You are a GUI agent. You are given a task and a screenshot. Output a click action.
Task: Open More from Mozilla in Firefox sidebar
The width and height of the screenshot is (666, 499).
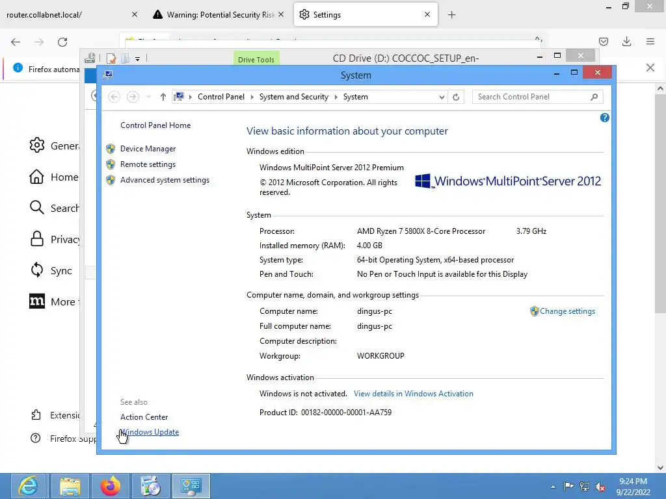(x=54, y=301)
